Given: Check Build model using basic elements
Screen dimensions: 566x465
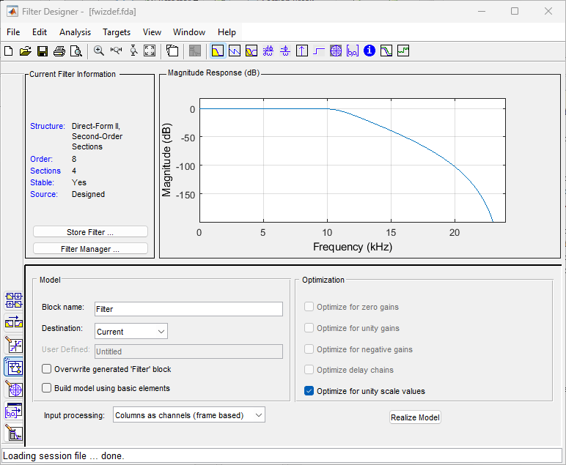Looking at the screenshot, I should click(48, 388).
